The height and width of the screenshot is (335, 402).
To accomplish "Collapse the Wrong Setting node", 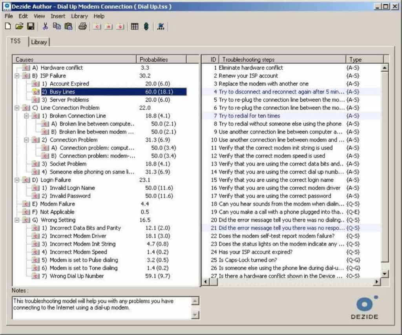I will click(x=17, y=220).
